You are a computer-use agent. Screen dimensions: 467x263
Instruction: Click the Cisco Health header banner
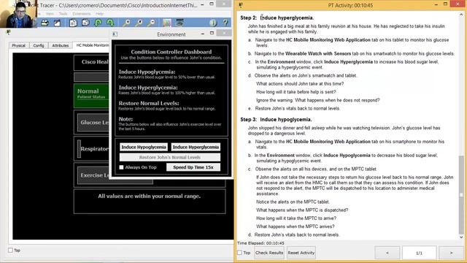(91, 62)
